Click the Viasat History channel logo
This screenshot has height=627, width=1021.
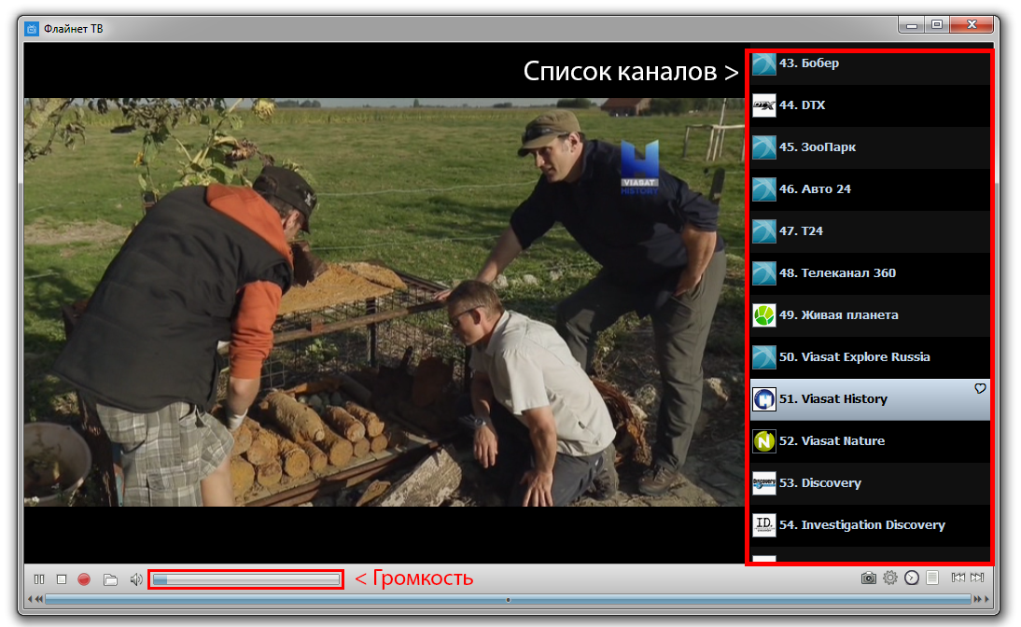tap(763, 399)
